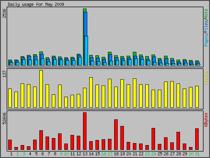Screen dimensions: 210x158
Task: Click the 52606 KBytes scale value
Action: (4, 119)
